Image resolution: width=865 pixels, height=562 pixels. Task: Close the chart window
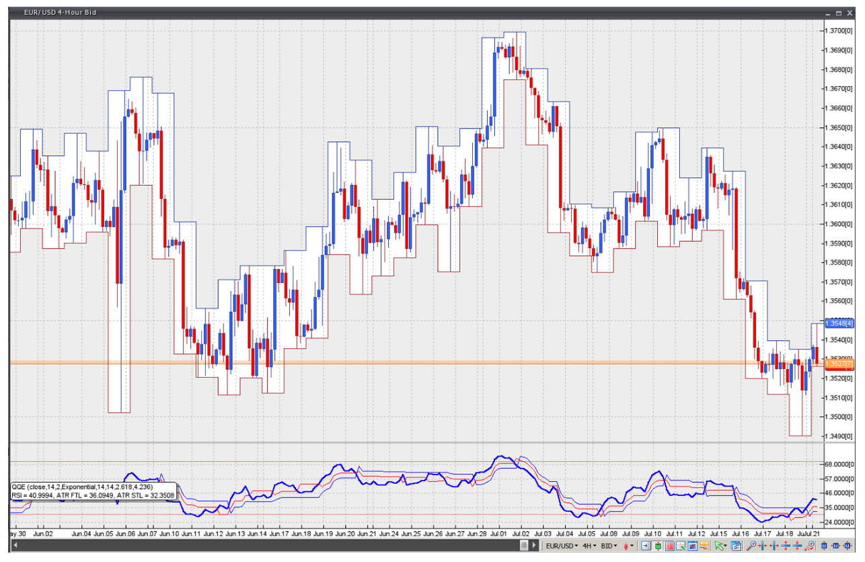tap(850, 13)
